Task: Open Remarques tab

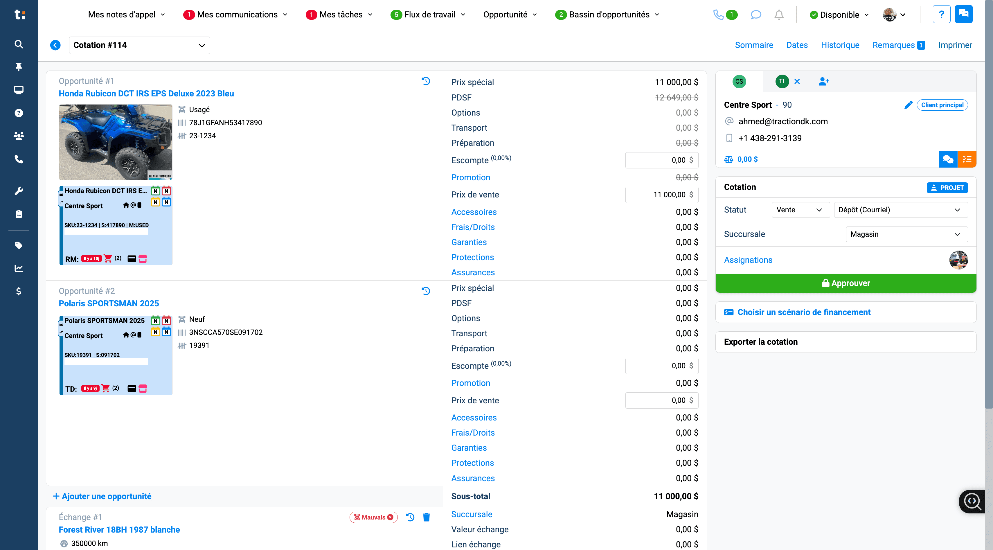Action: (899, 45)
